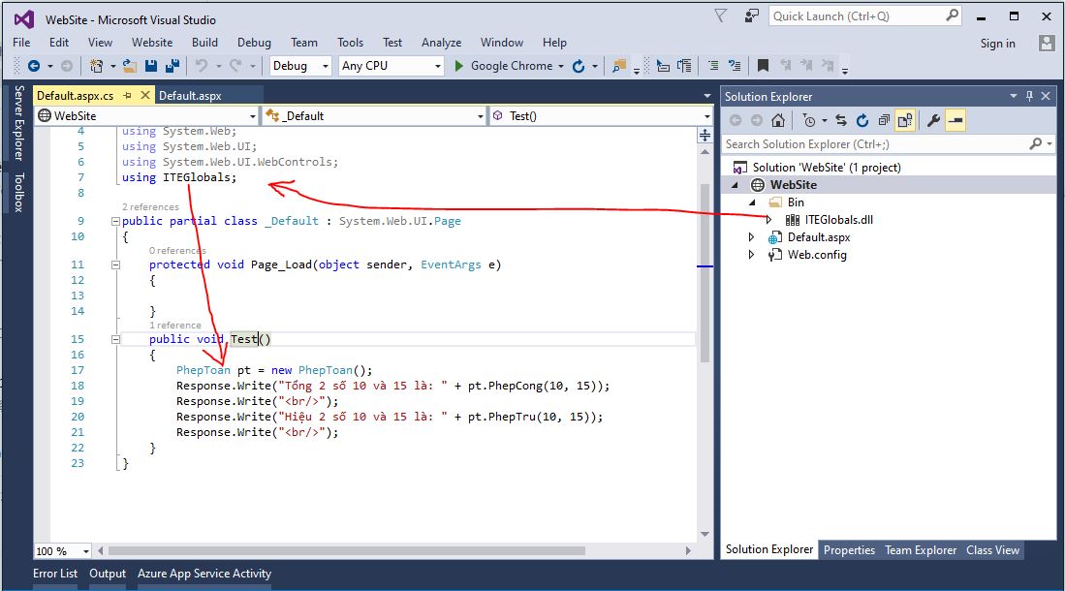Switch to the Properties tab
1065x591 pixels.
[849, 550]
